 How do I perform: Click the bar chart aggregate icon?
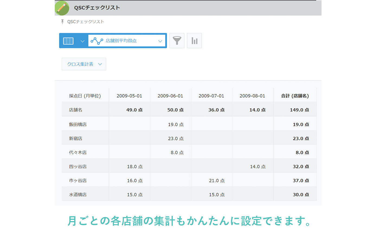click(194, 41)
